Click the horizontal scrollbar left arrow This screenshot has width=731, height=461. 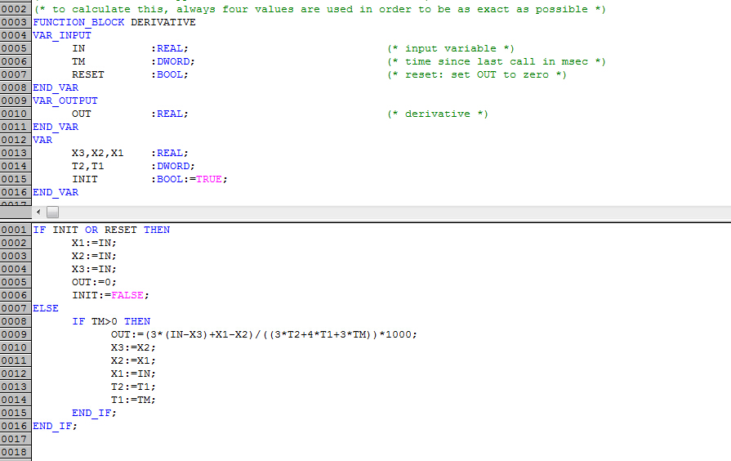(x=38, y=213)
